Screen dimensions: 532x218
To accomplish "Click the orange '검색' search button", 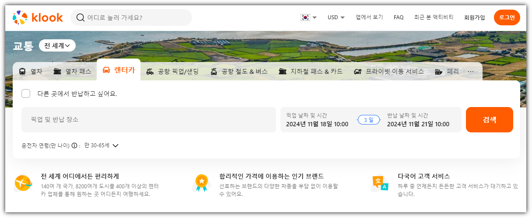I will click(490, 120).
